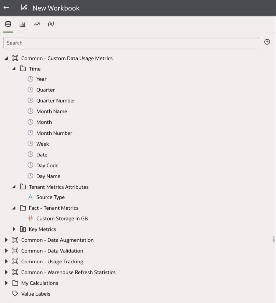Select the Common - Warehouse Refresh Statistics dataset
Viewport: 276px width, 303px height.
click(68, 272)
